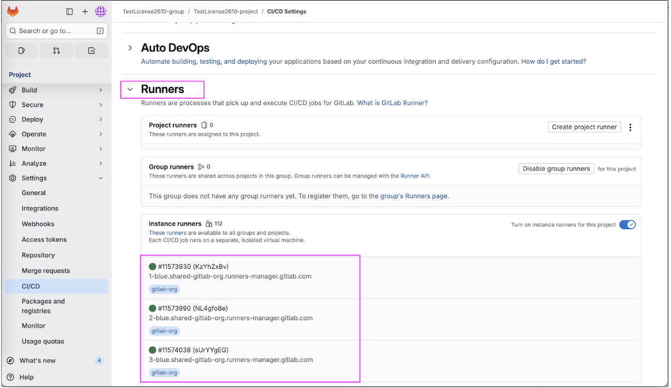The image size is (671, 388).
Task: Click the clipboard icon next to Project runners
Action: (x=204, y=125)
